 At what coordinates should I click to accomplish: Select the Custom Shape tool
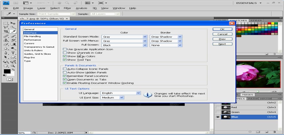click(x=13, y=57)
